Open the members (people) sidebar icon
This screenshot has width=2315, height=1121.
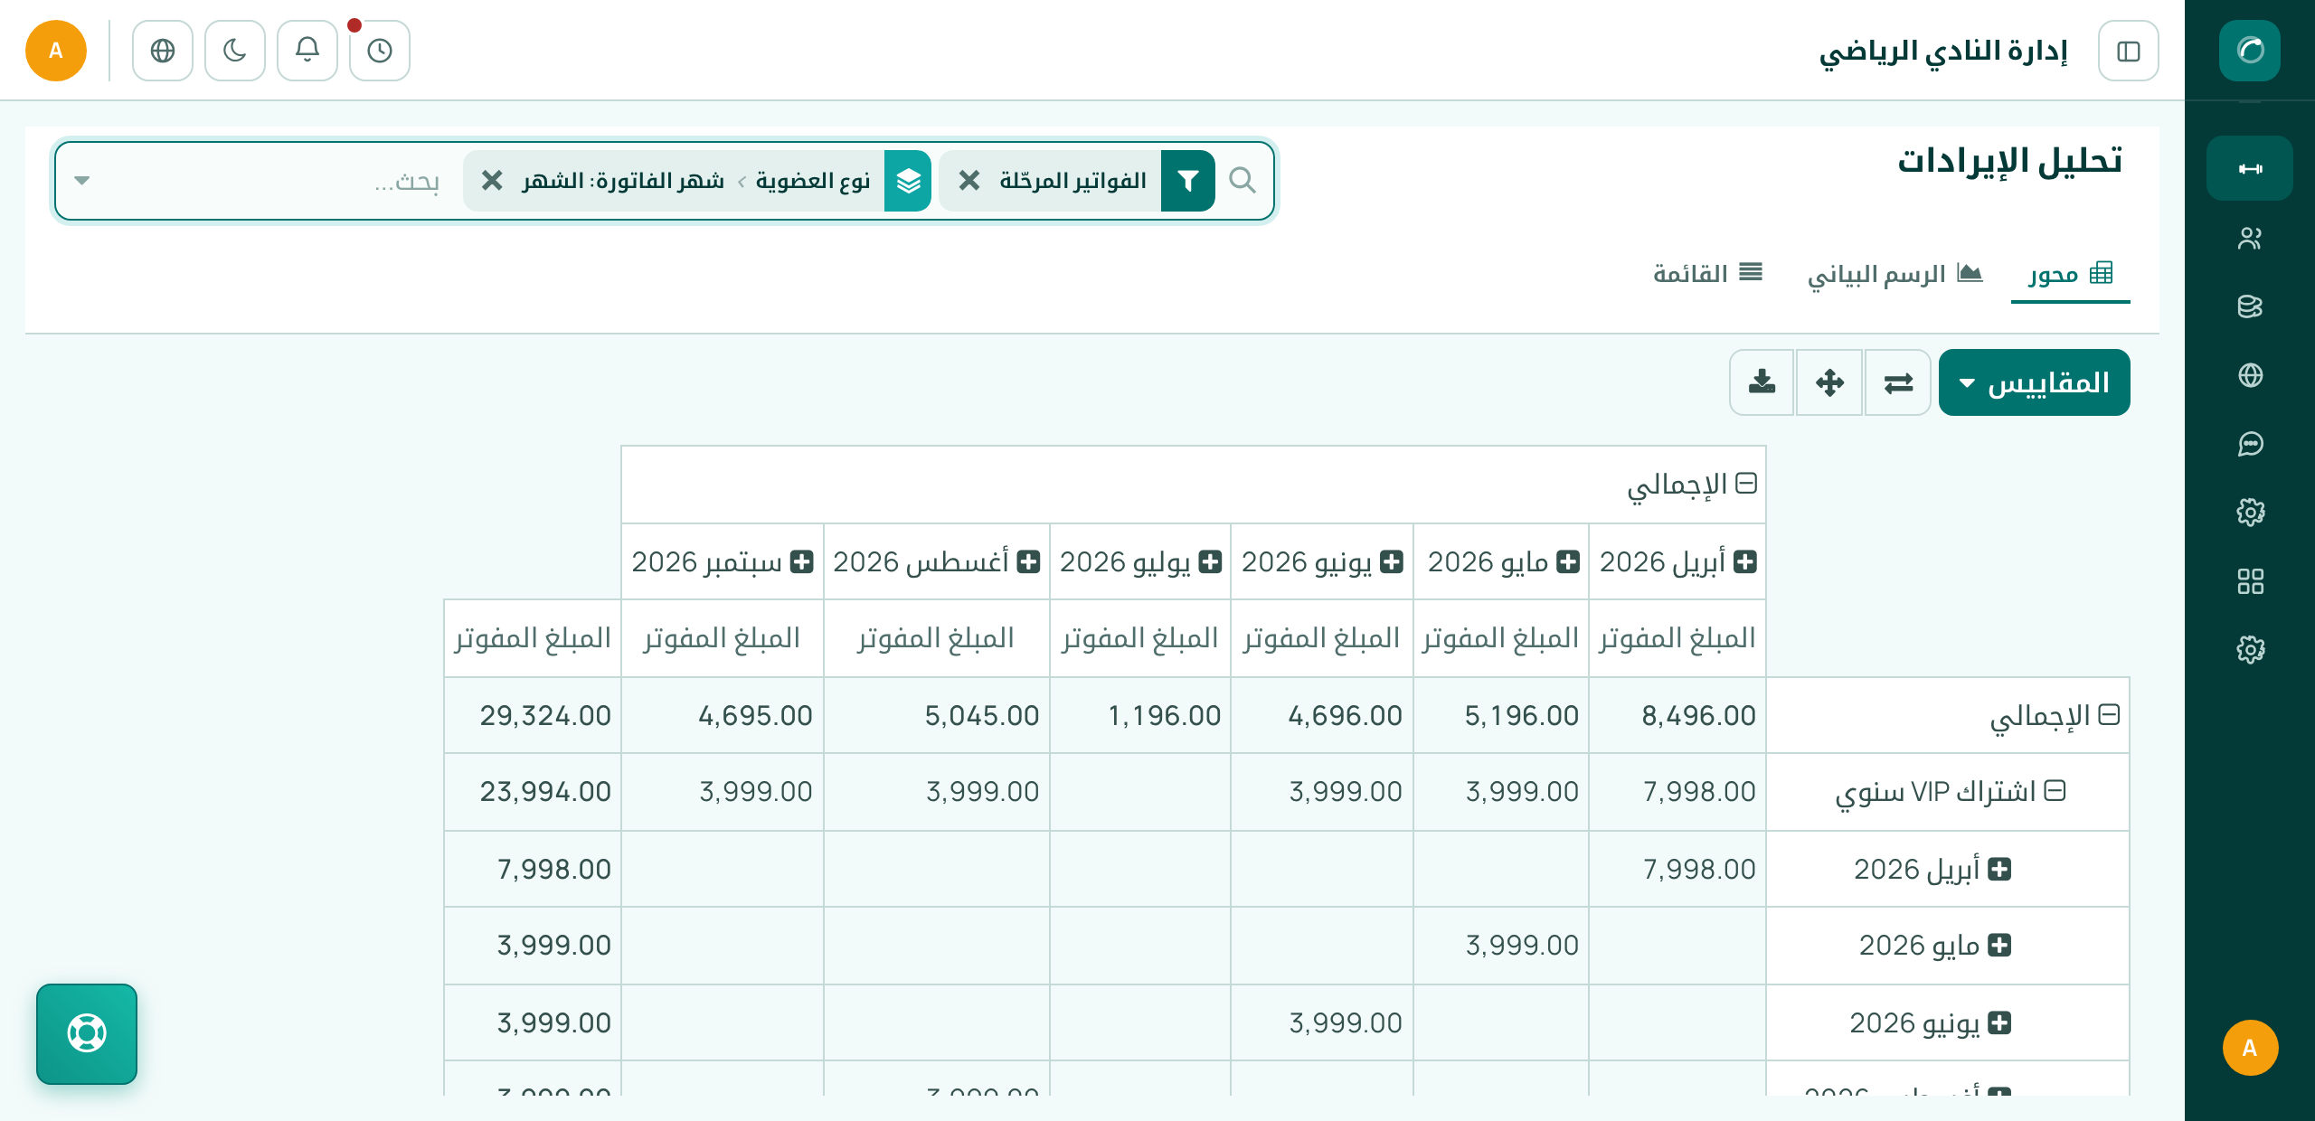pyautogui.click(x=2249, y=238)
